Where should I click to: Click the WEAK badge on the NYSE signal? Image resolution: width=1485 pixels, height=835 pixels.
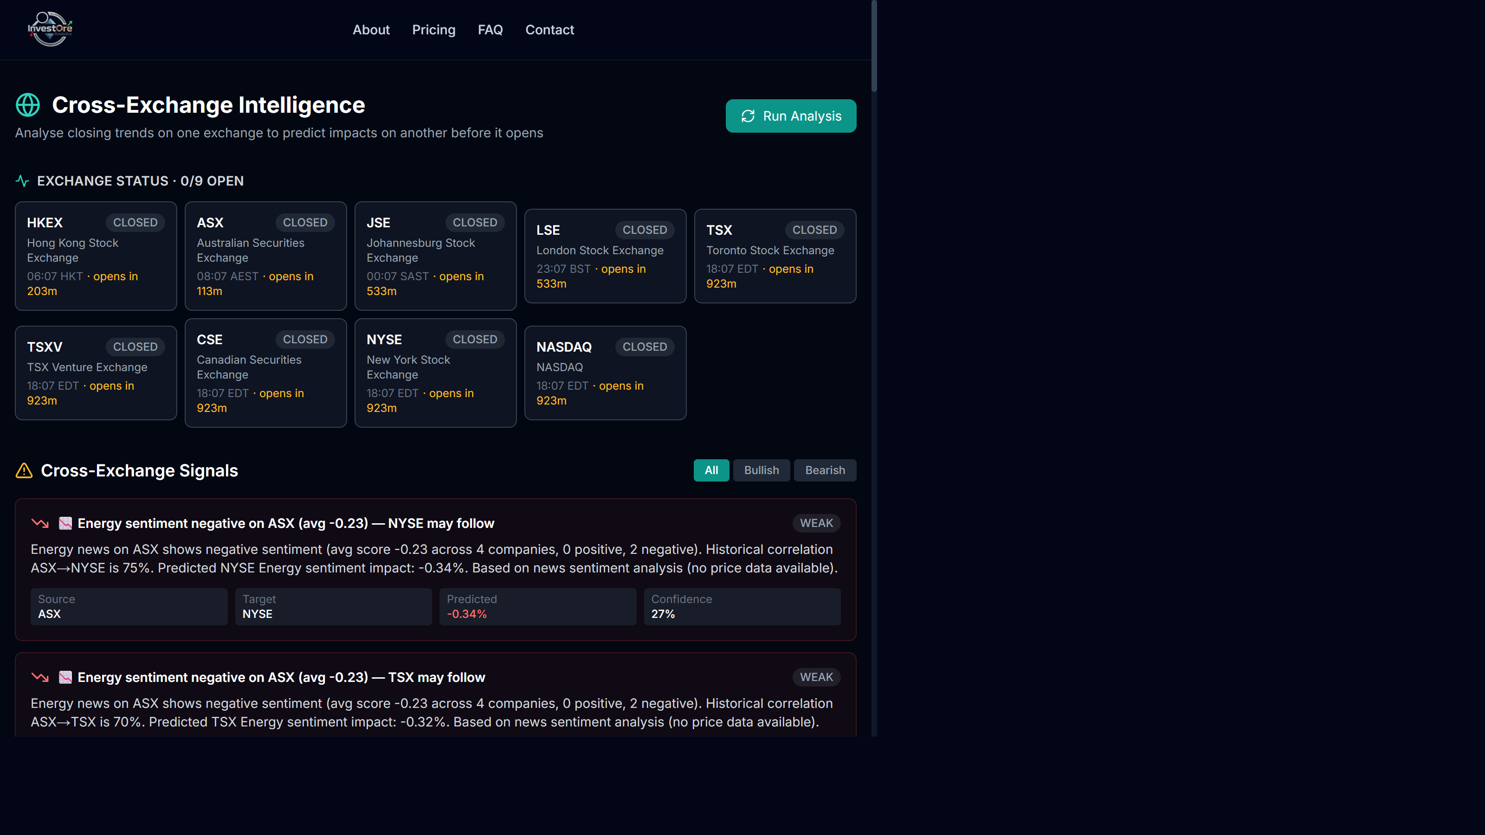816,523
